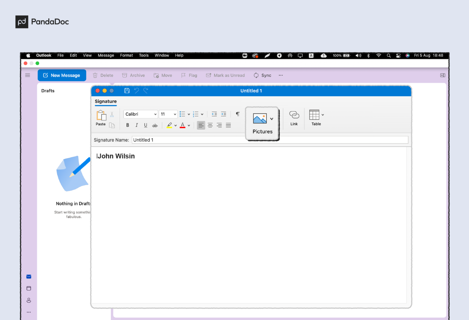
Task: Click the increase indent icon
Action: [x=223, y=114]
